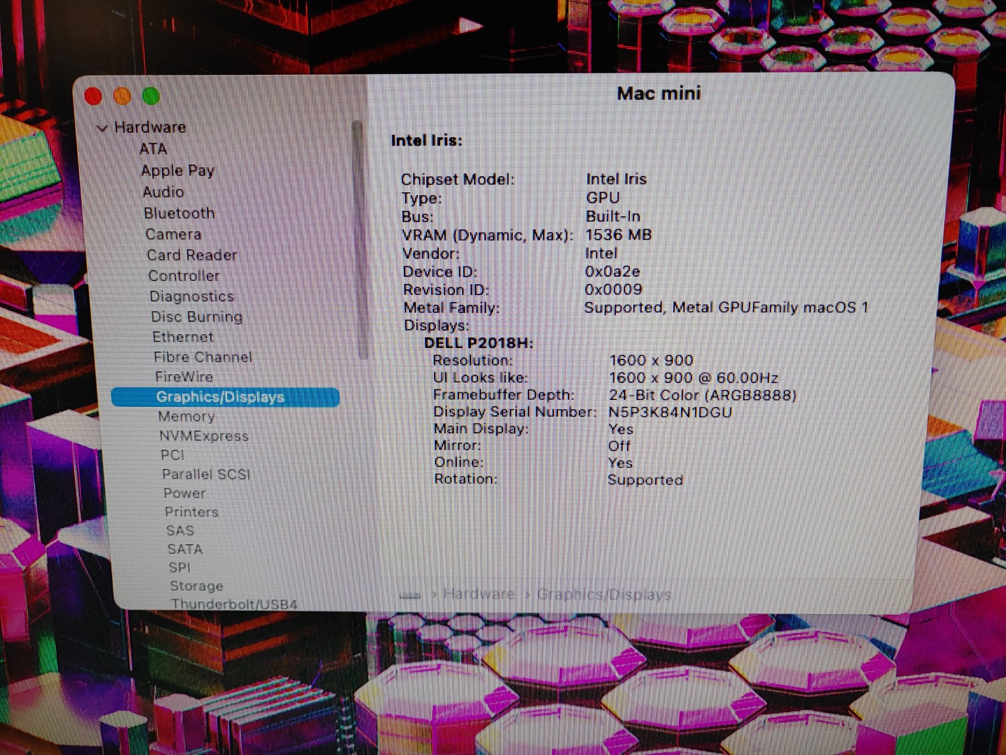Select Diagnostics in the sidebar
Screen dimensions: 1006x755
pos(191,296)
